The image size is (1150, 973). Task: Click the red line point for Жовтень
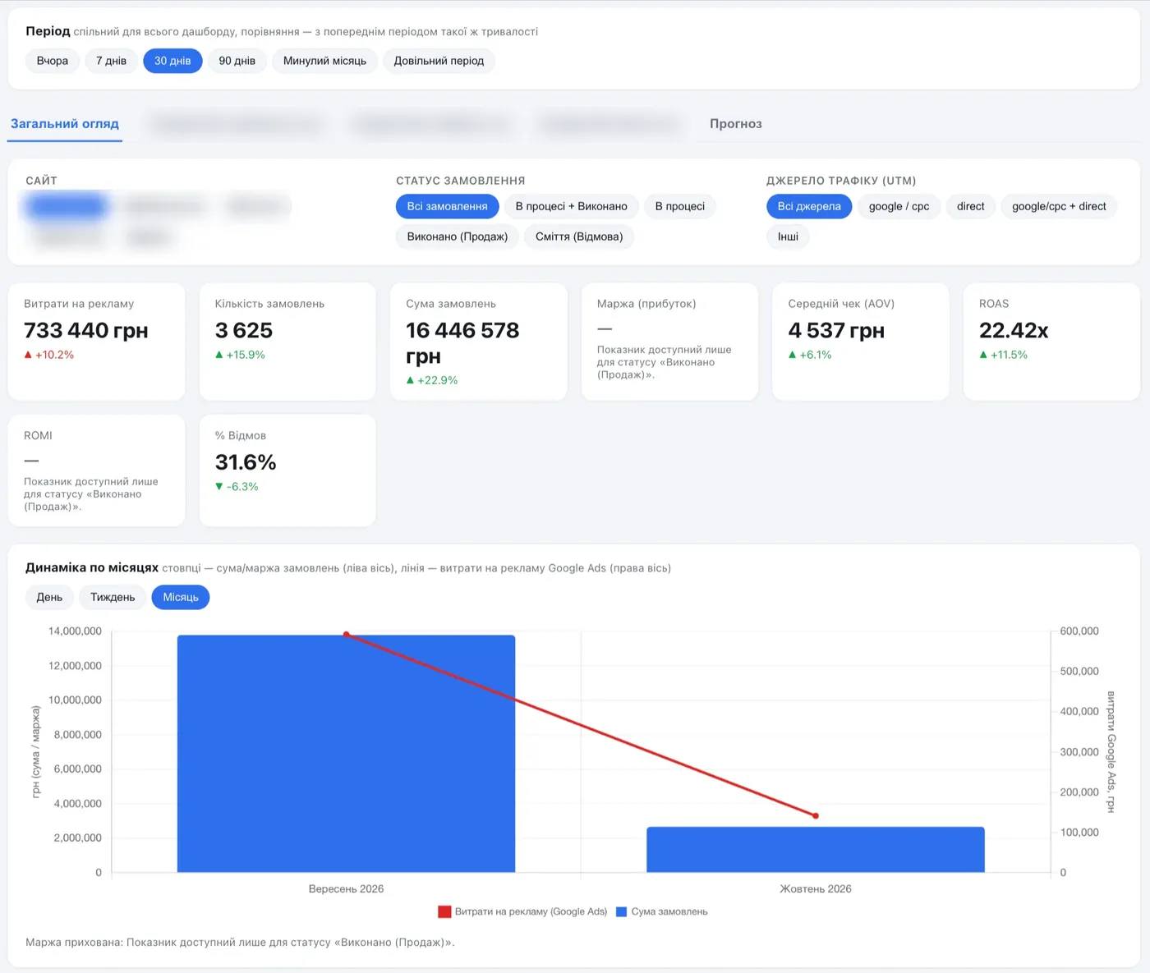tap(816, 816)
